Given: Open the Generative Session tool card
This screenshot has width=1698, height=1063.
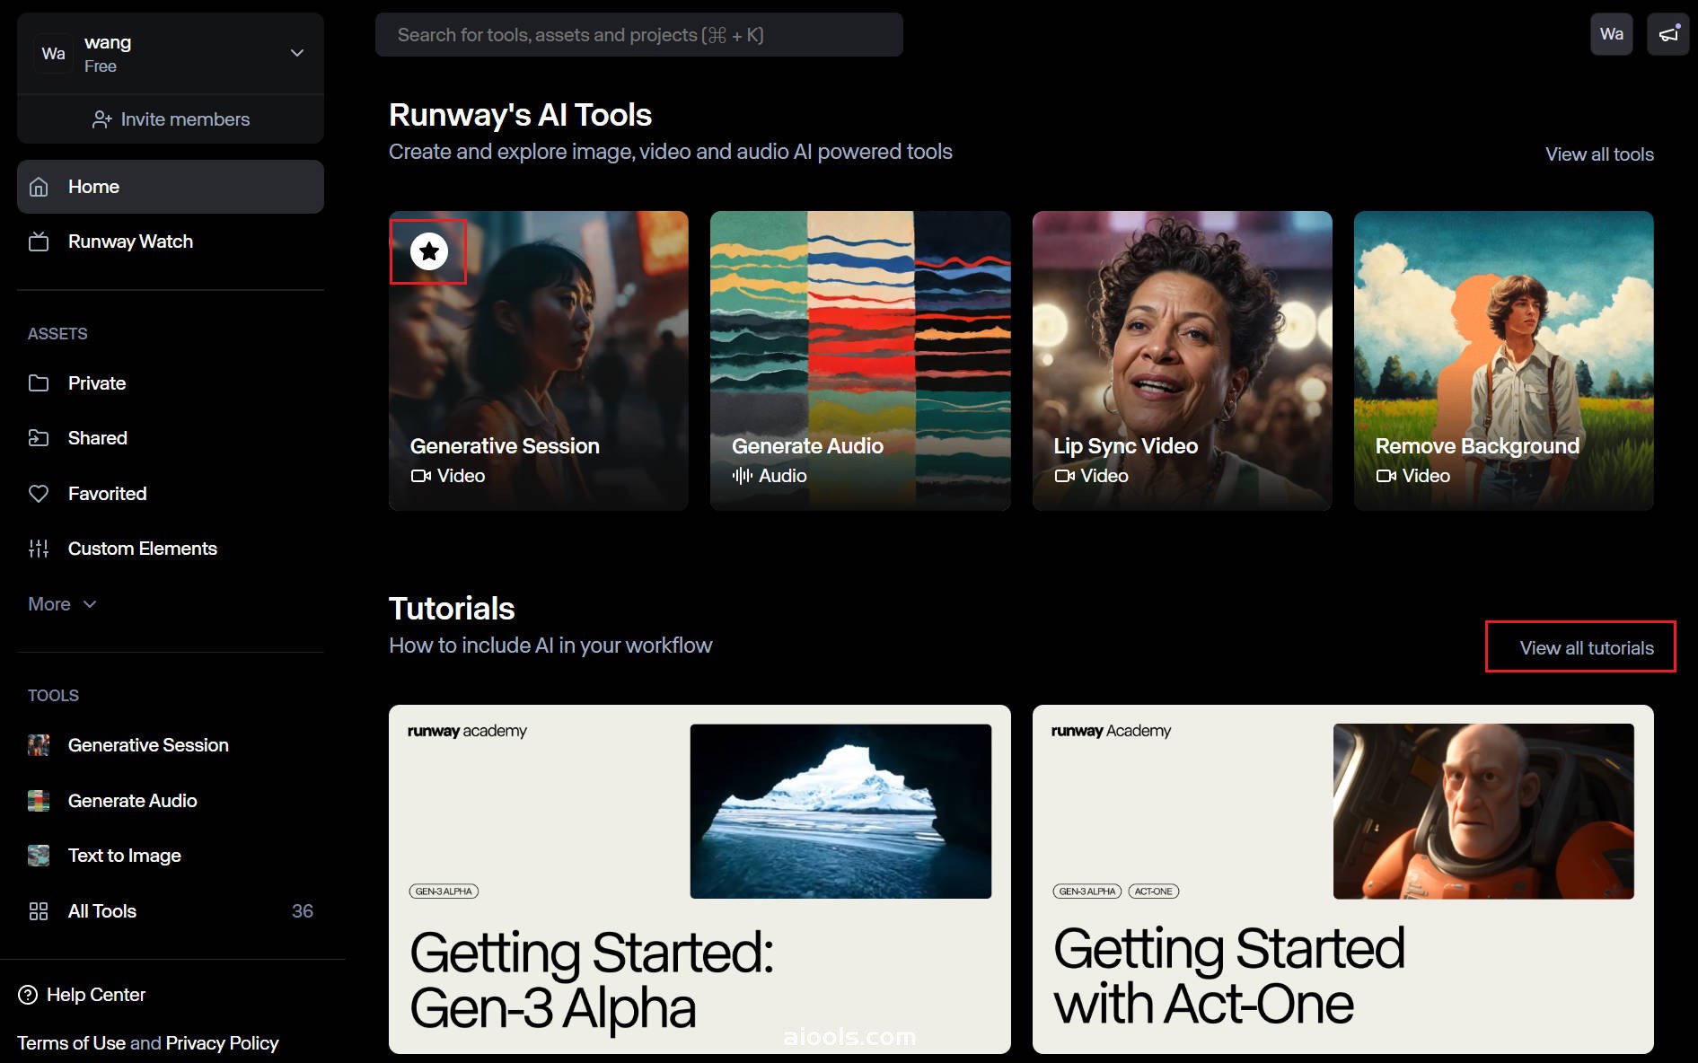Looking at the screenshot, I should 539,361.
